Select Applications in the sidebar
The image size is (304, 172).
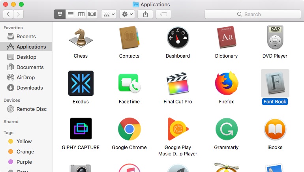[26, 47]
